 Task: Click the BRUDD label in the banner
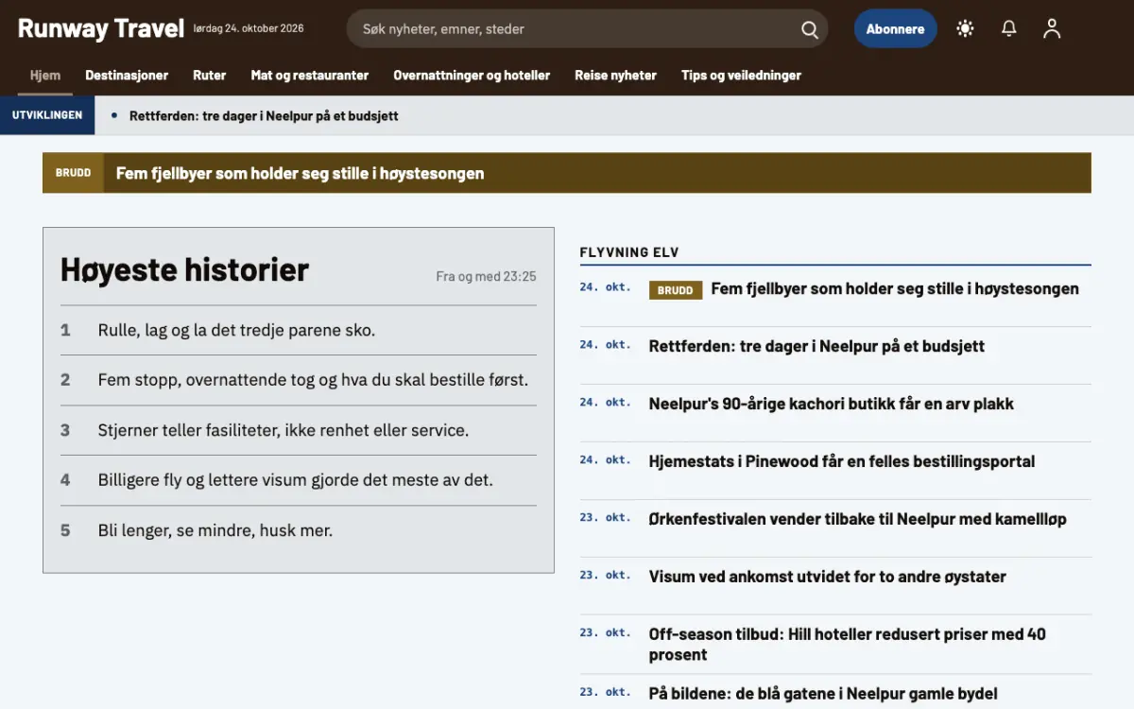pos(73,173)
